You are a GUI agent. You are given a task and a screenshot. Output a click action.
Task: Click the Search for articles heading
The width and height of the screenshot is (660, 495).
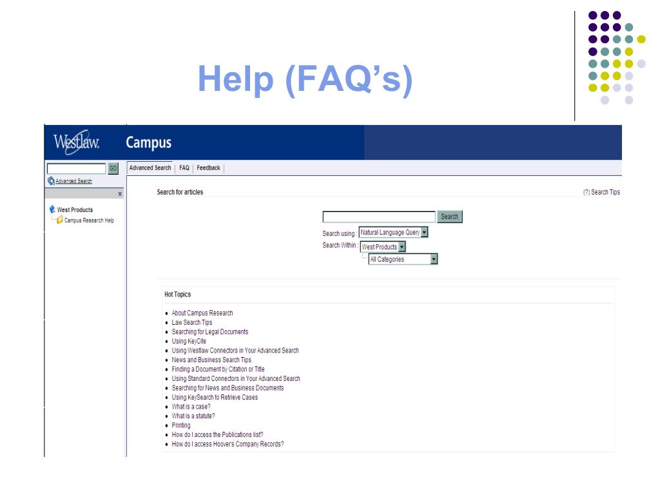[x=180, y=192]
